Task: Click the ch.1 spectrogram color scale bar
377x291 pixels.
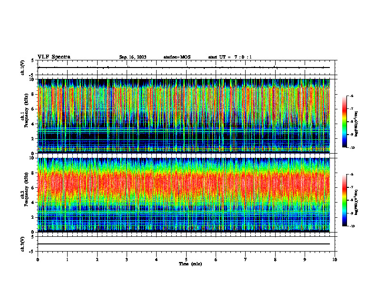Action: 345,122
